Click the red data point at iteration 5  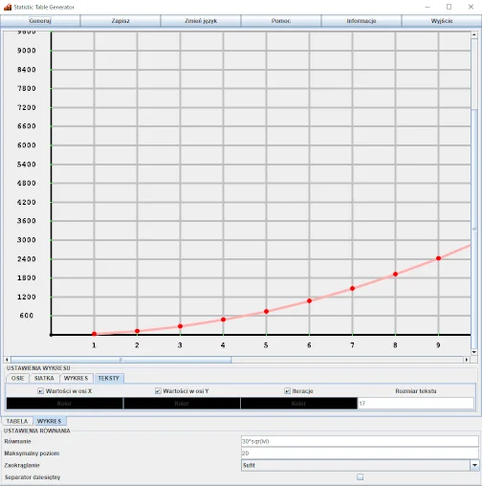[x=266, y=311]
